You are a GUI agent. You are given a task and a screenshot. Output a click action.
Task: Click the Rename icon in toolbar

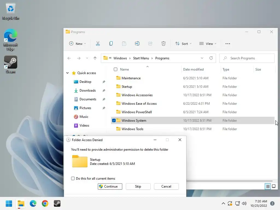click(137, 43)
